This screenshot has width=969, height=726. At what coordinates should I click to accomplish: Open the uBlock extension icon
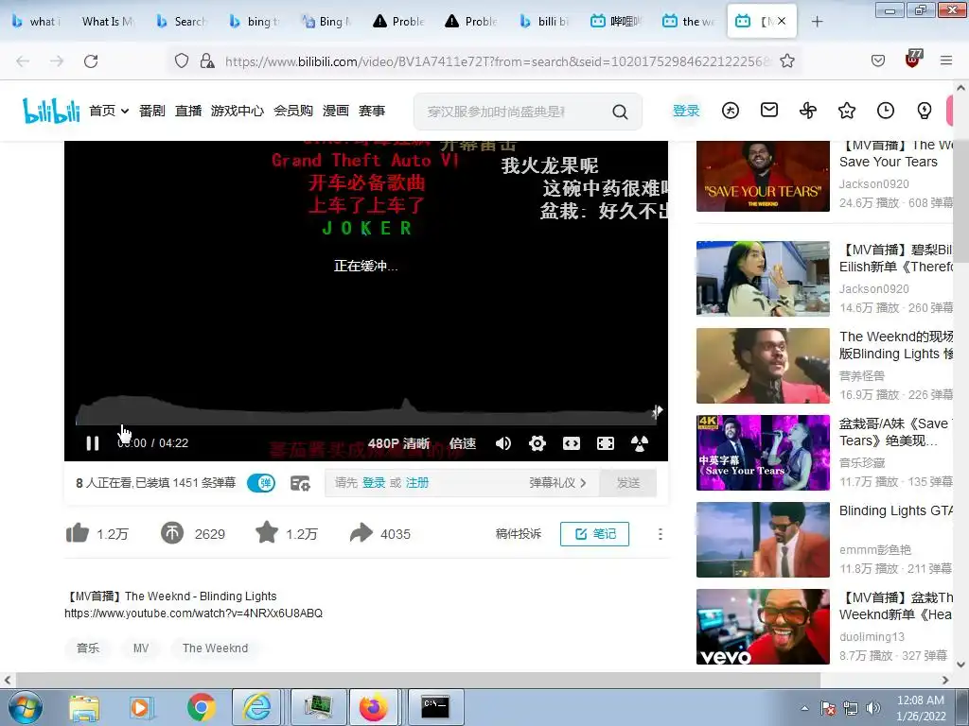tap(913, 60)
